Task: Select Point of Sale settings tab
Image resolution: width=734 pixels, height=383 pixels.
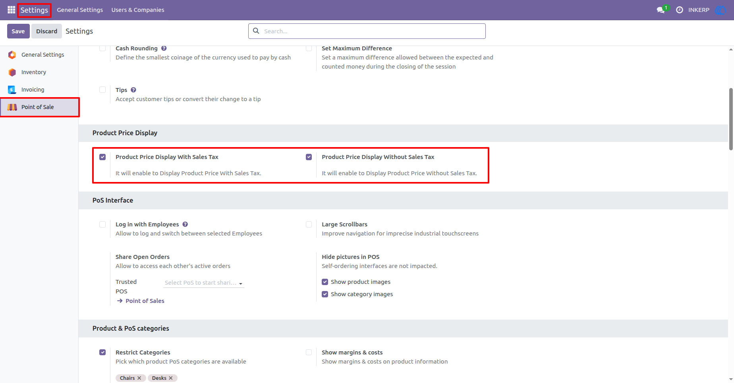Action: [39, 107]
